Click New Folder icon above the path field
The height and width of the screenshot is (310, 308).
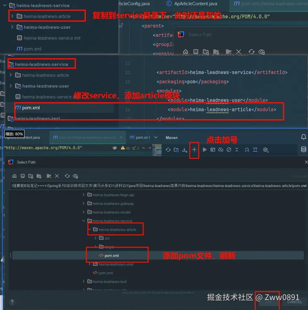[49, 176]
